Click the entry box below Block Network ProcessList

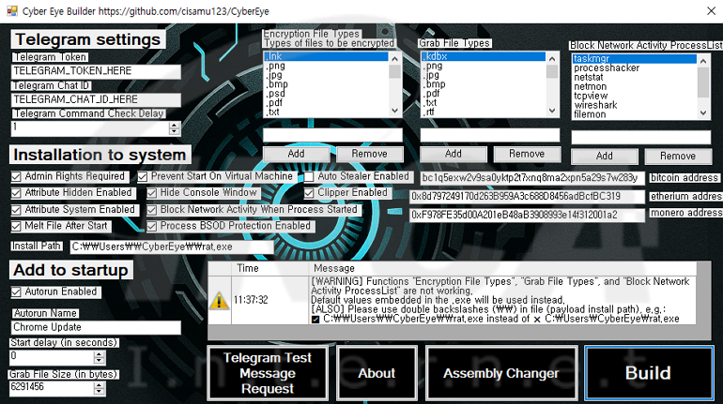pos(641,138)
